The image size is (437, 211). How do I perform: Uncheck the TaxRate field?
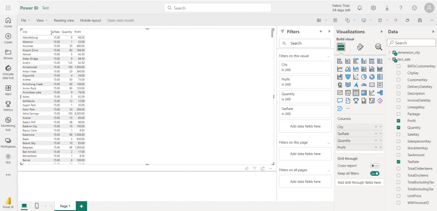point(399,162)
